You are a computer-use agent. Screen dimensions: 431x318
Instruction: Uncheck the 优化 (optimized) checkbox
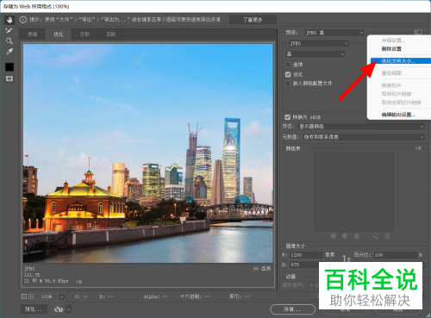click(x=288, y=74)
